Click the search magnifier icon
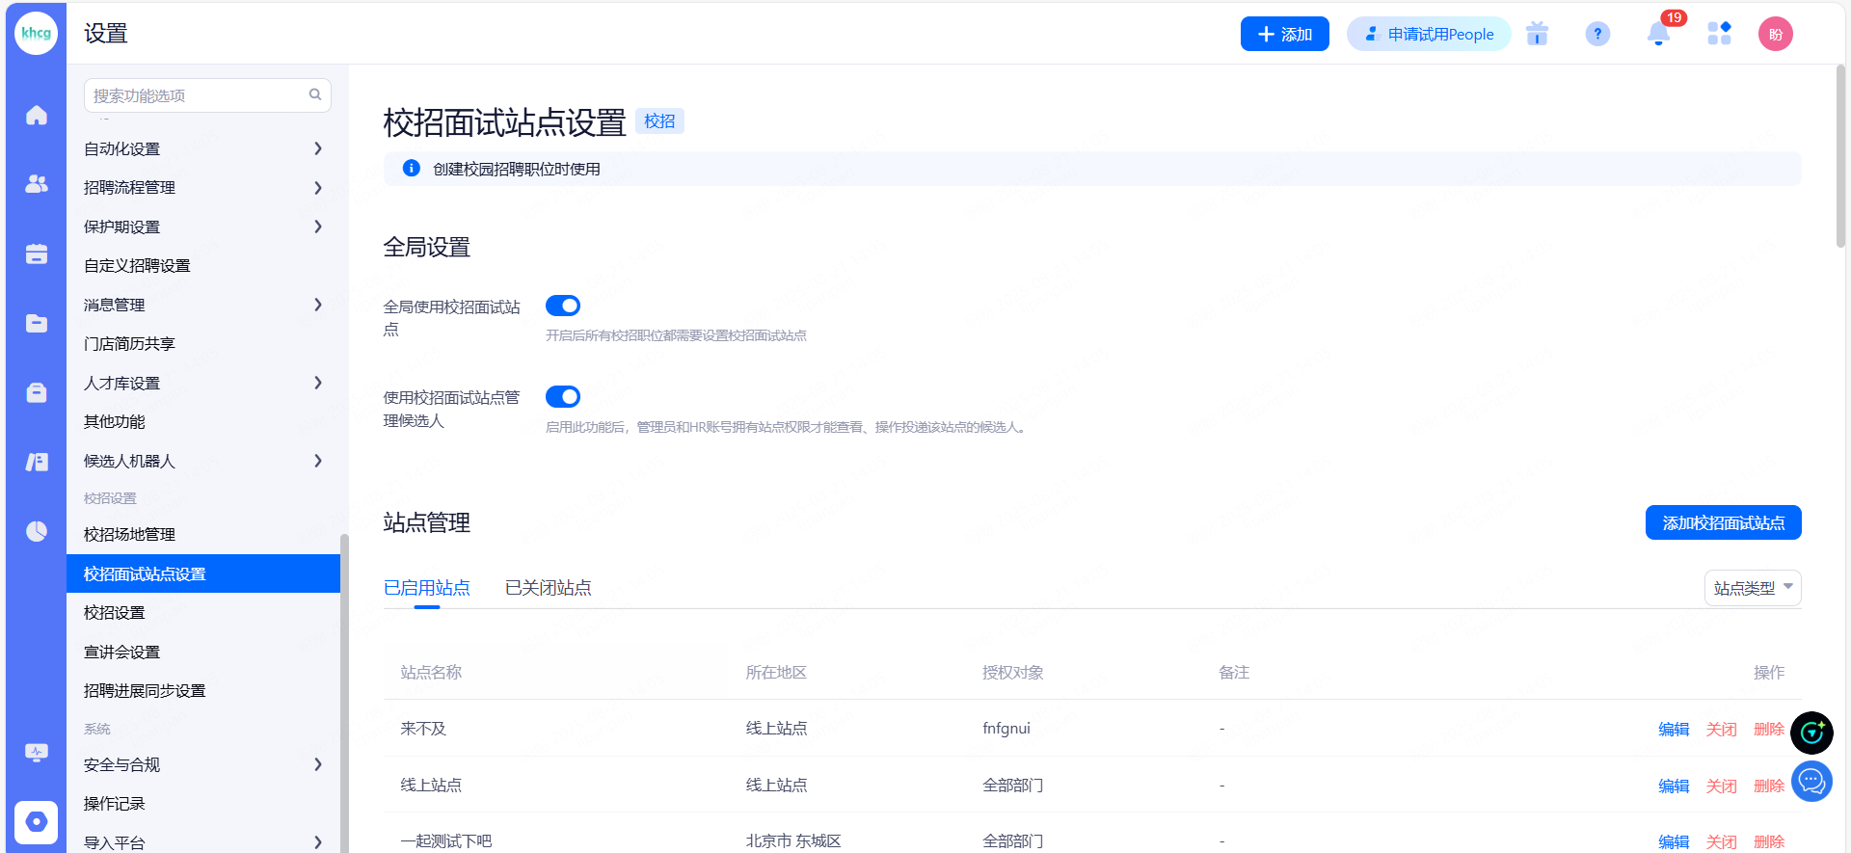The image size is (1851, 853). (315, 94)
